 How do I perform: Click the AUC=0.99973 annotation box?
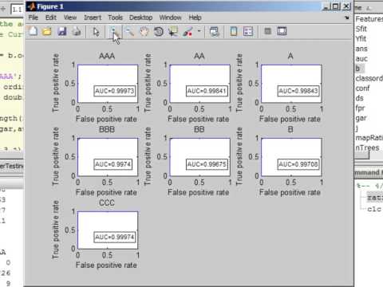pyautogui.click(x=115, y=91)
